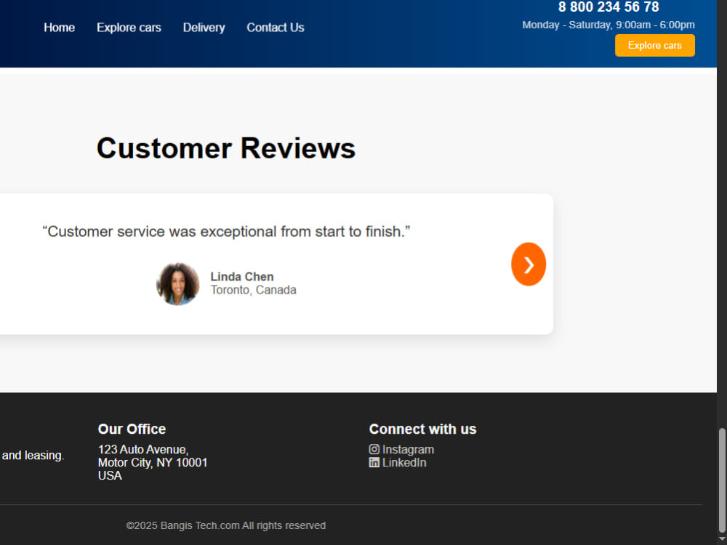Click the Toronto, Canada location text

pyautogui.click(x=253, y=290)
